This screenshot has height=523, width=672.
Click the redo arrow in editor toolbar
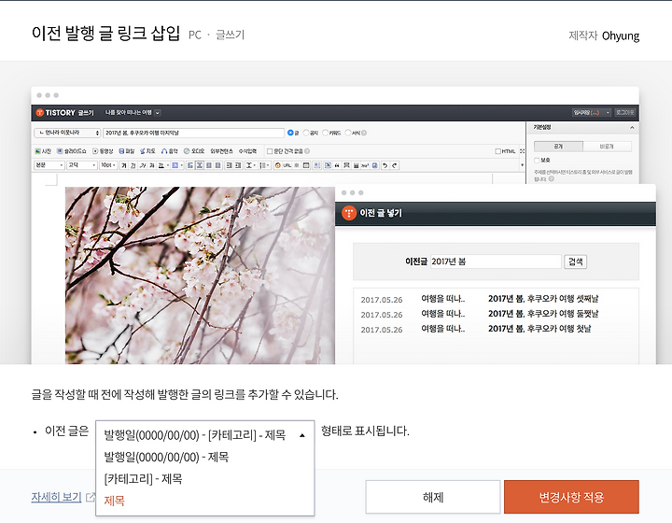point(395,165)
